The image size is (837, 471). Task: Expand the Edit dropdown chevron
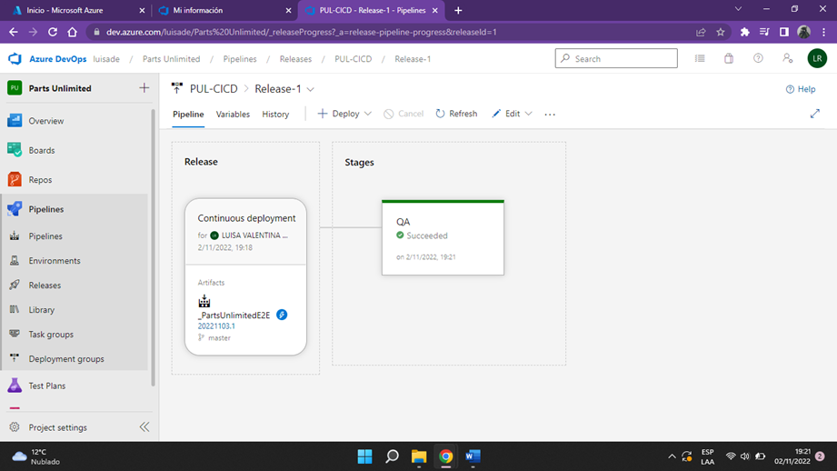pos(528,114)
